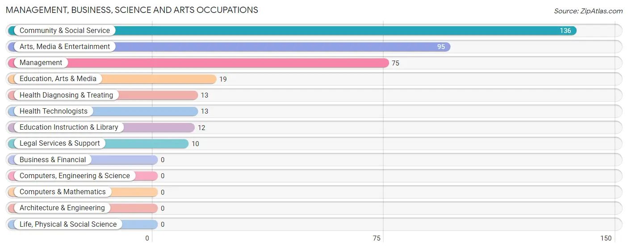Click the 19 value beside Education, Arts & Media
The width and height of the screenshot is (628, 249).
(223, 79)
